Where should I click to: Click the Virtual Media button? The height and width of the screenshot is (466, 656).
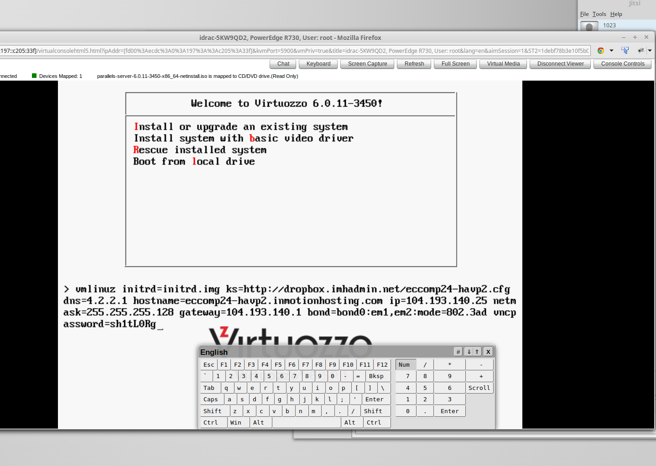point(503,64)
